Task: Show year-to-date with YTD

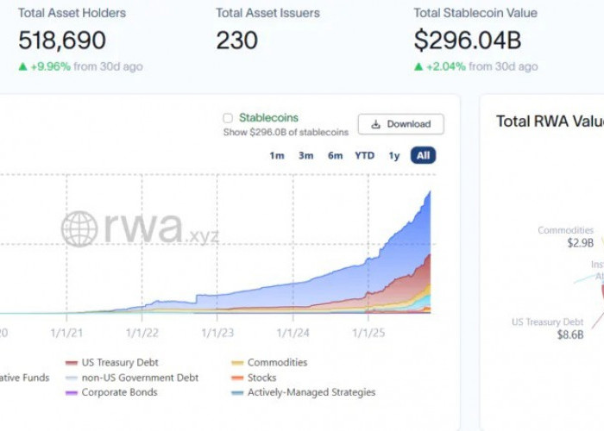Action: click(x=365, y=156)
